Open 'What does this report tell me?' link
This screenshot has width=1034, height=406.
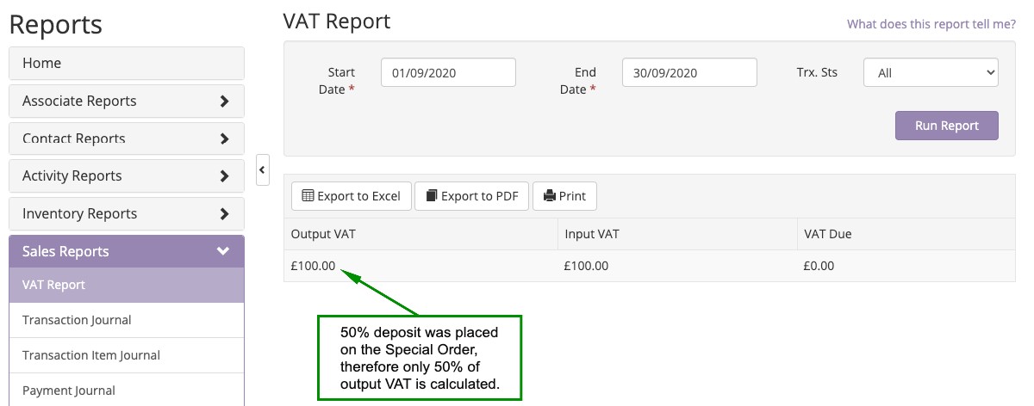(931, 24)
